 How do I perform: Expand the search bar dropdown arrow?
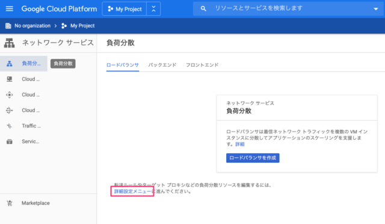click(x=375, y=9)
